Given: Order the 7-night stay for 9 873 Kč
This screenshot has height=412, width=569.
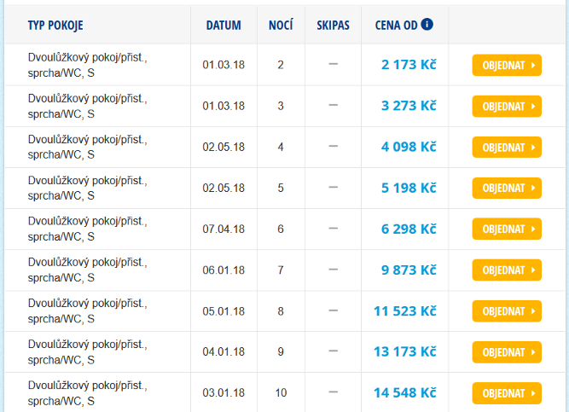Looking at the screenshot, I should pos(507,270).
